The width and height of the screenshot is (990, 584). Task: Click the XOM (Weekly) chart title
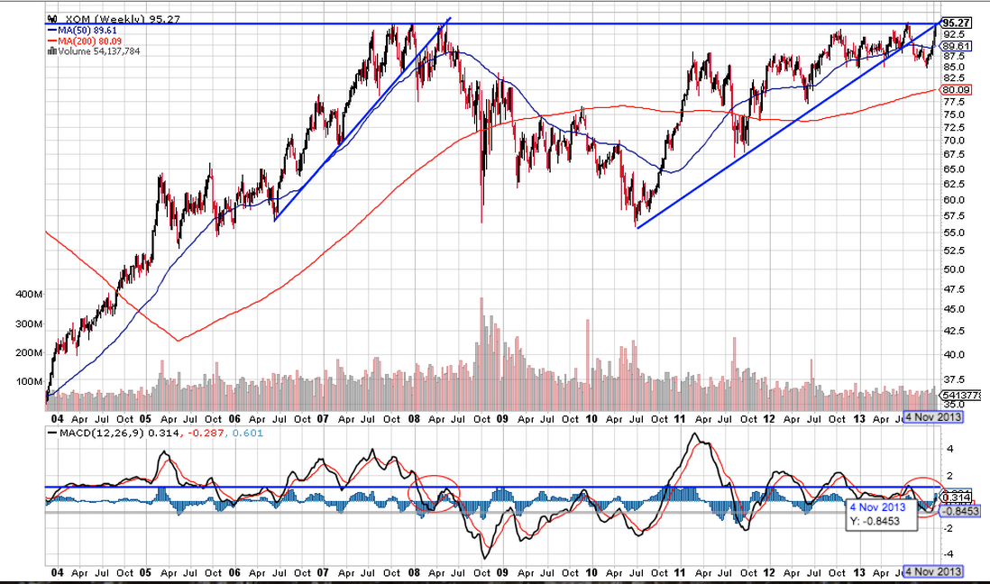click(x=105, y=20)
